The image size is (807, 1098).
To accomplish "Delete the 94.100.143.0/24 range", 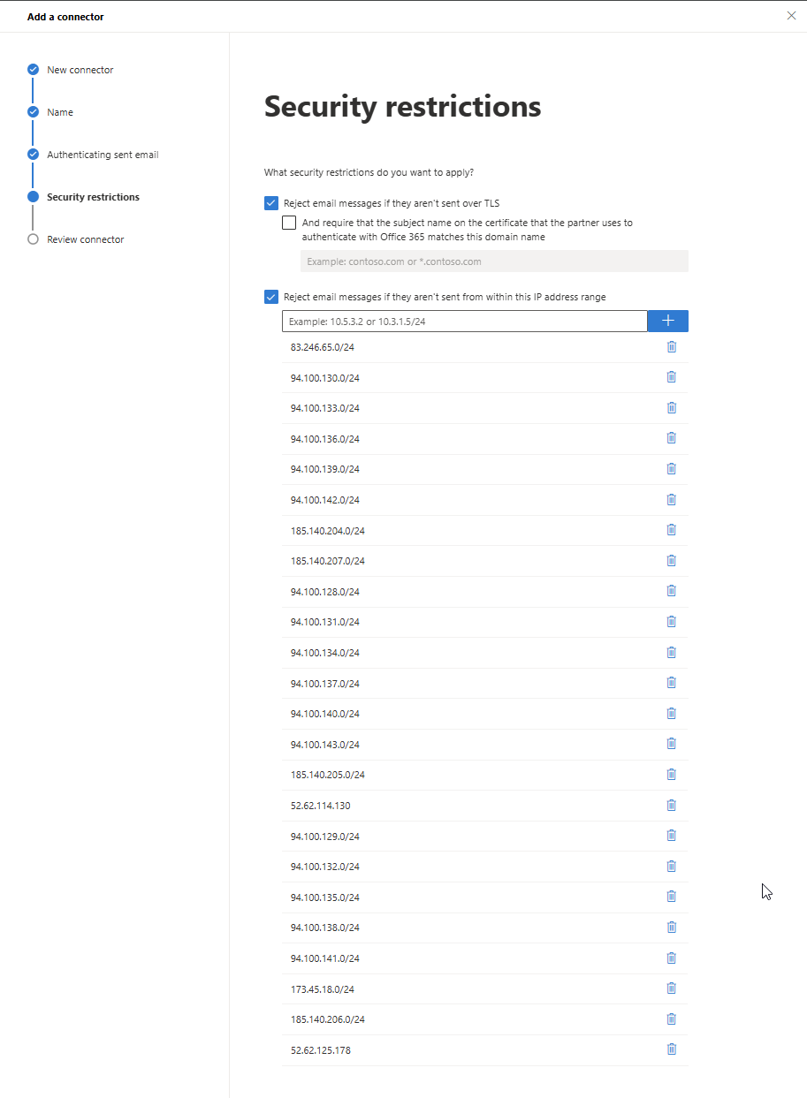I will tap(671, 744).
